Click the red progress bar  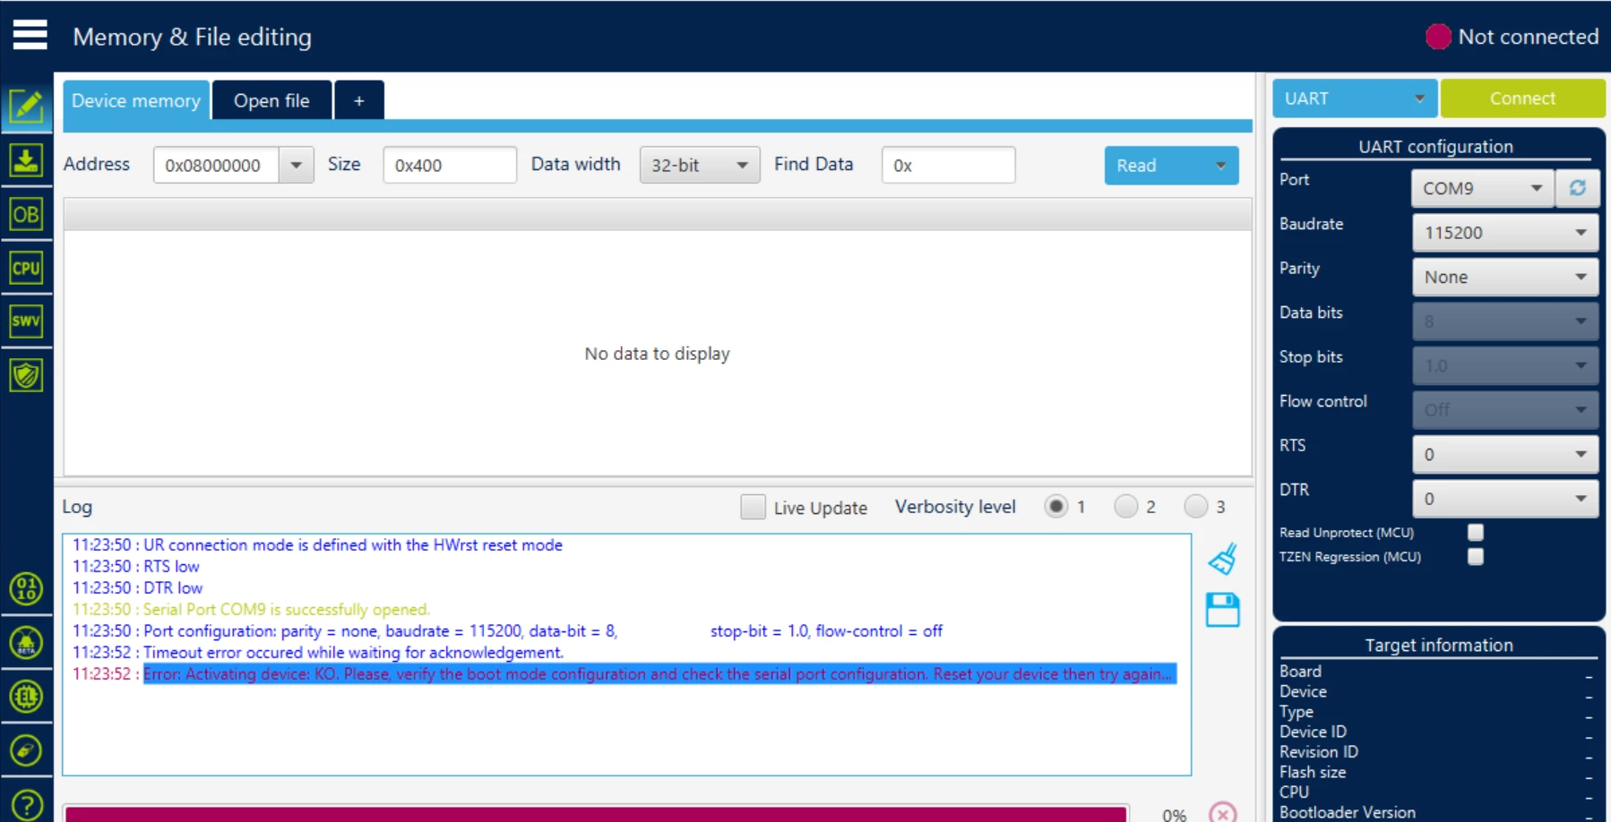596,814
